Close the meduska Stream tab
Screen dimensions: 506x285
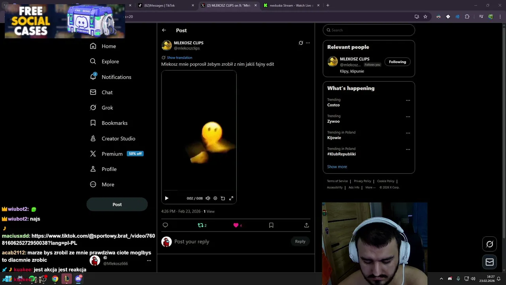point(318,6)
